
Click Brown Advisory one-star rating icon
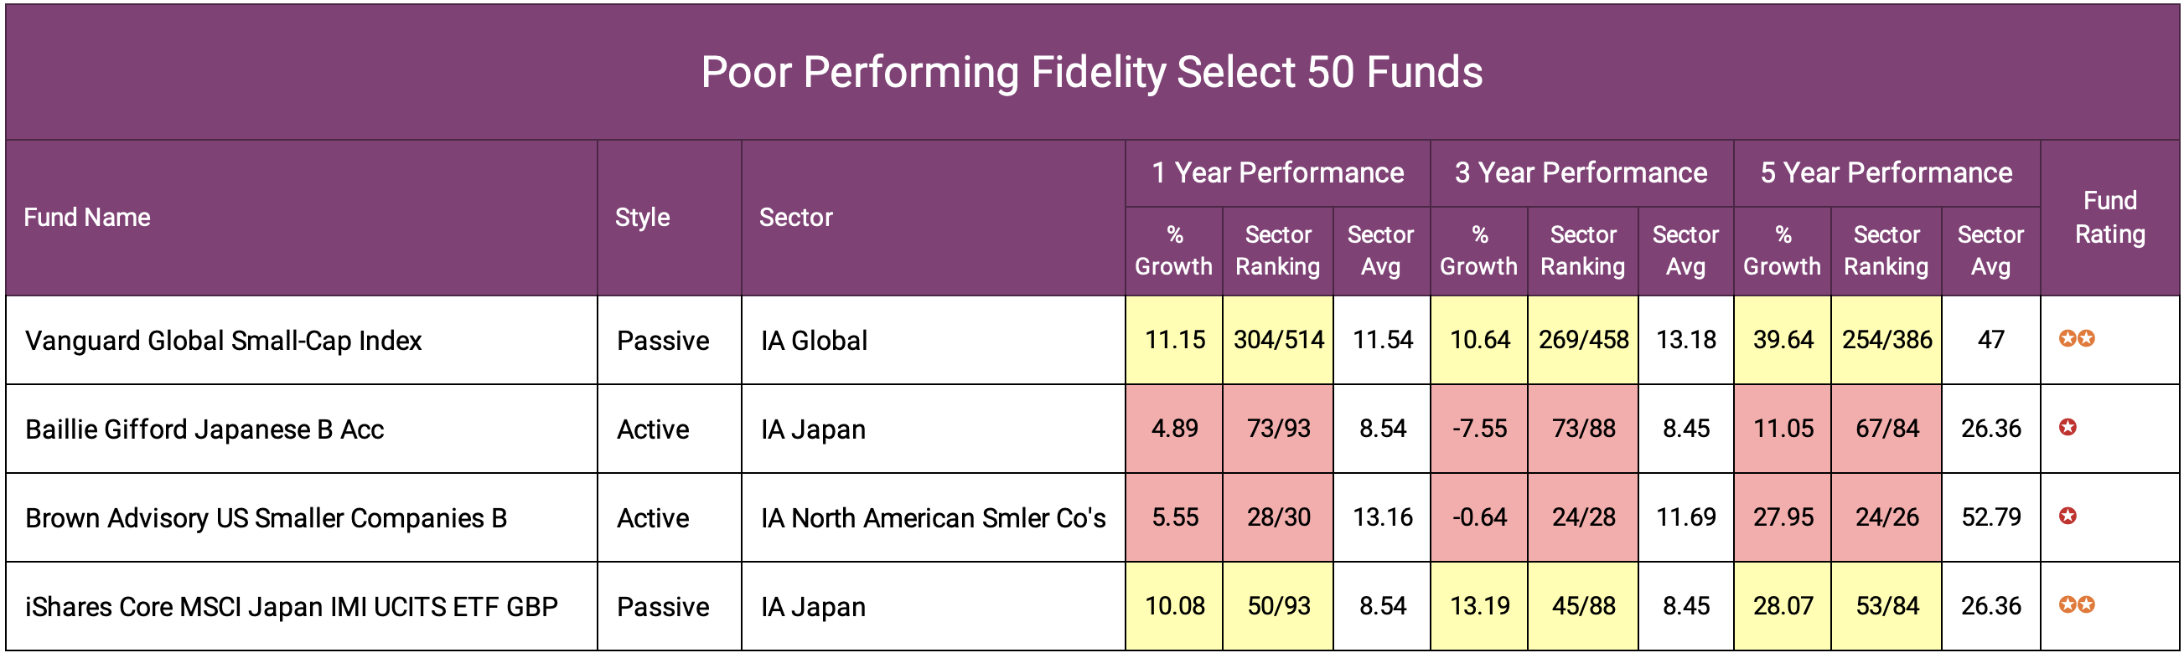click(2068, 517)
